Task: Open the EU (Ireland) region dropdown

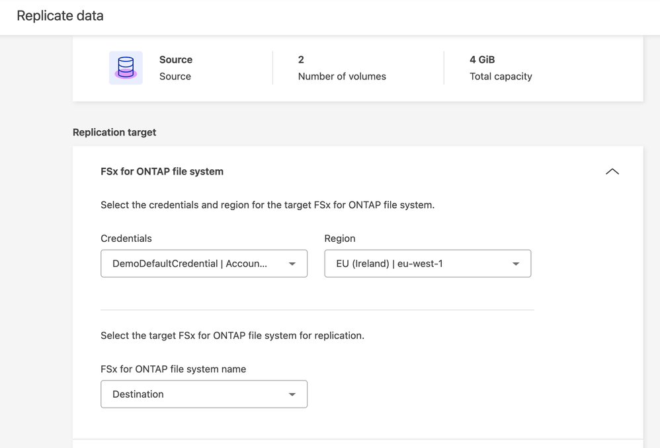Action: coord(417,264)
